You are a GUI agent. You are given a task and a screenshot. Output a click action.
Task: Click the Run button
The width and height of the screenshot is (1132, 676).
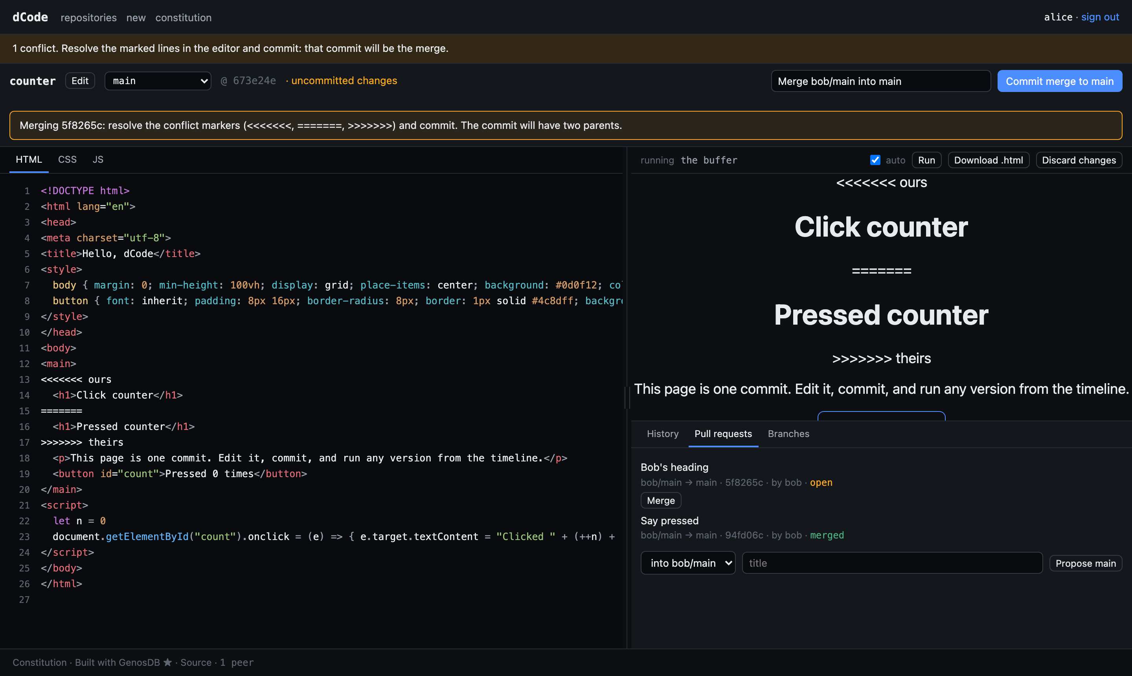(926, 160)
